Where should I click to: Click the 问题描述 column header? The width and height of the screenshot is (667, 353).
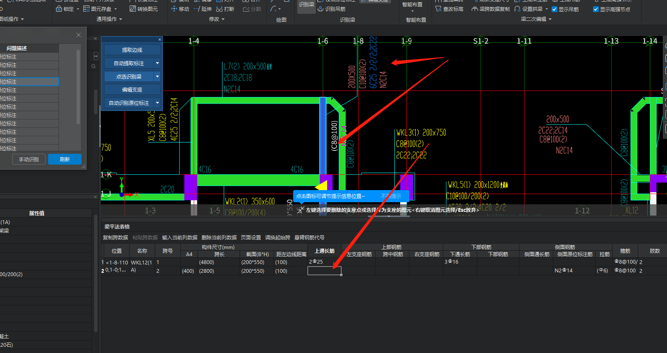[29, 48]
